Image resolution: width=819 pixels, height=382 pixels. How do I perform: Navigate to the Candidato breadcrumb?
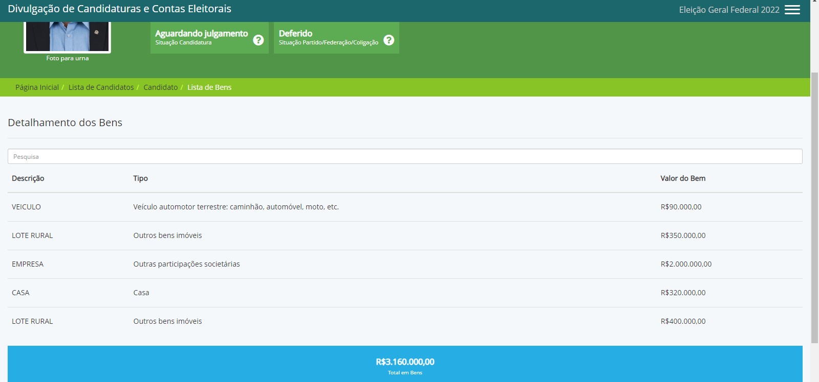160,87
